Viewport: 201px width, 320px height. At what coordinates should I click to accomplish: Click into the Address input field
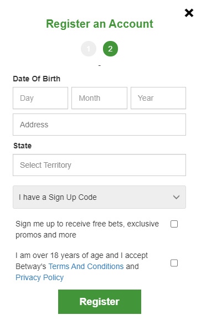click(x=99, y=125)
